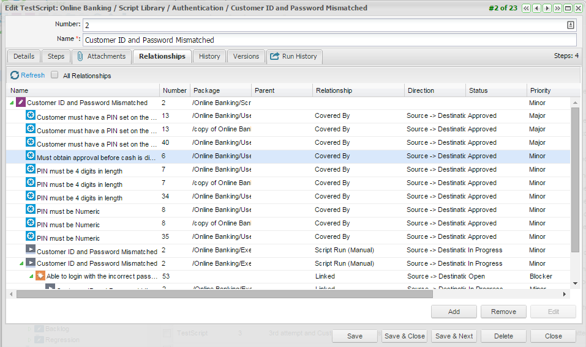Image resolution: width=586 pixels, height=347 pixels.
Task: Collapse 'Able to login with the incorrect pass' node
Action: [x=31, y=277]
